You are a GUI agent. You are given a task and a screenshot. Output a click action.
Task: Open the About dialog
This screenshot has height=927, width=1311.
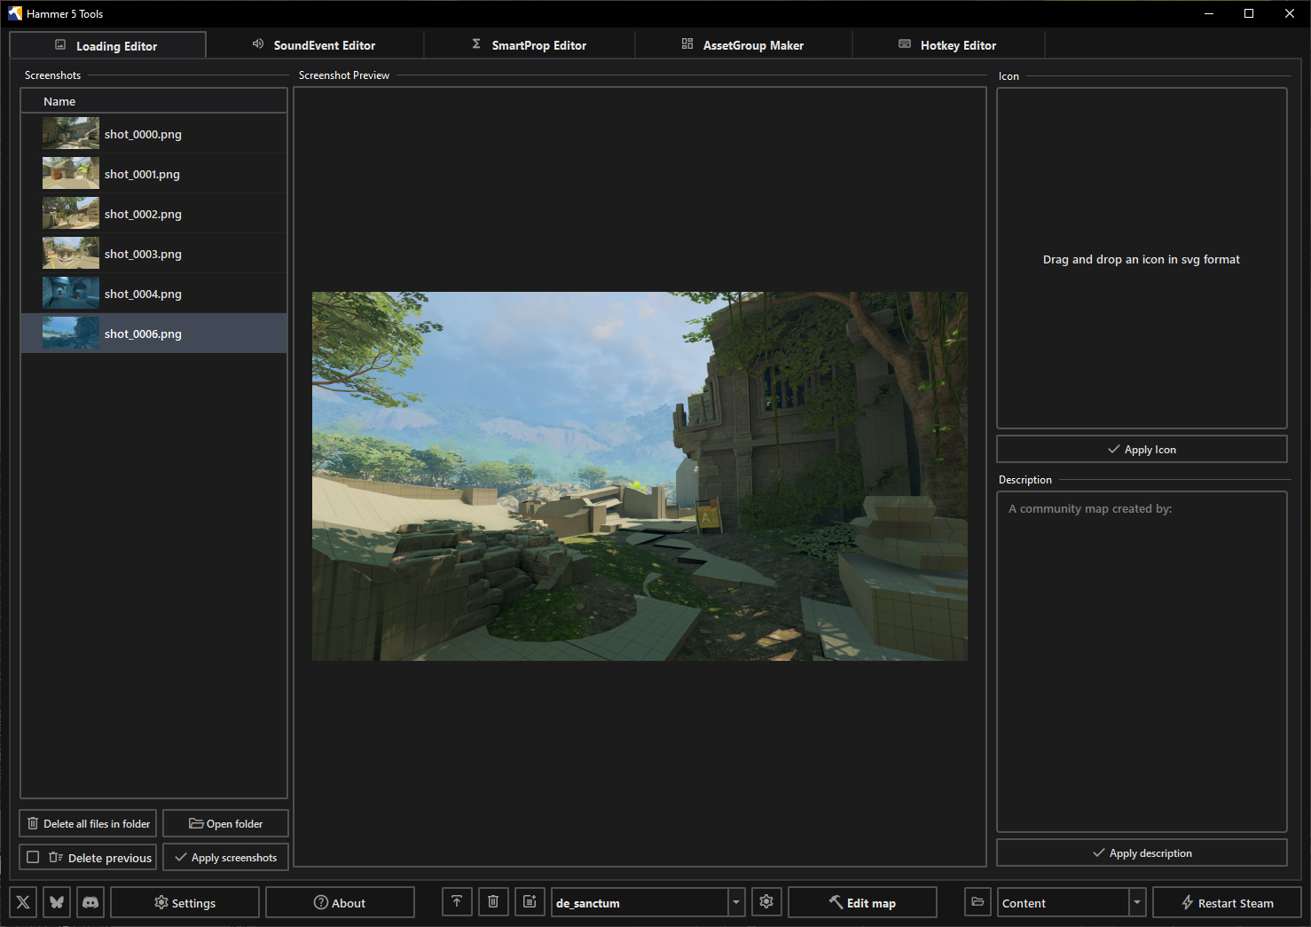point(340,902)
